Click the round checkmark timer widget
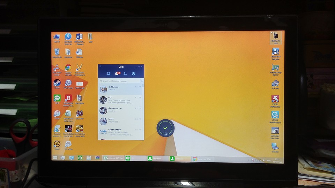 (165, 128)
